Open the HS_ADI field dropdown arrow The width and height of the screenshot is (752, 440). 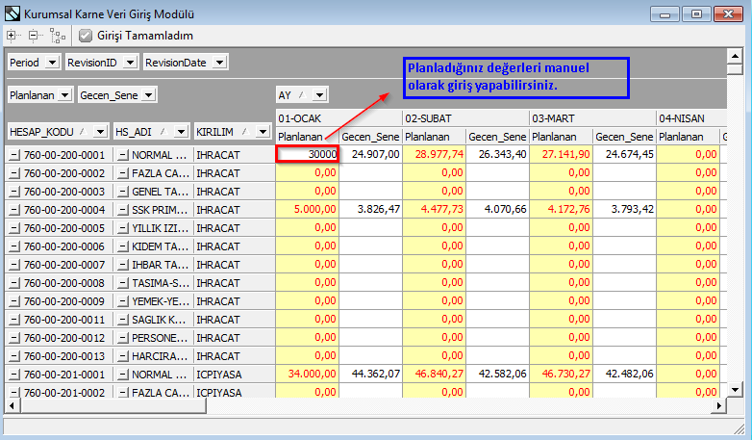[x=181, y=132]
